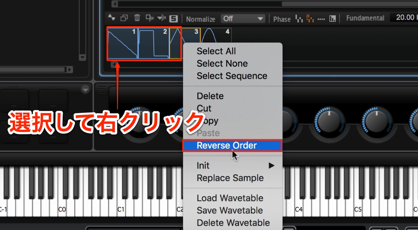Click the speaker icon next to trash
418x230 pixels.
(x=149, y=18)
